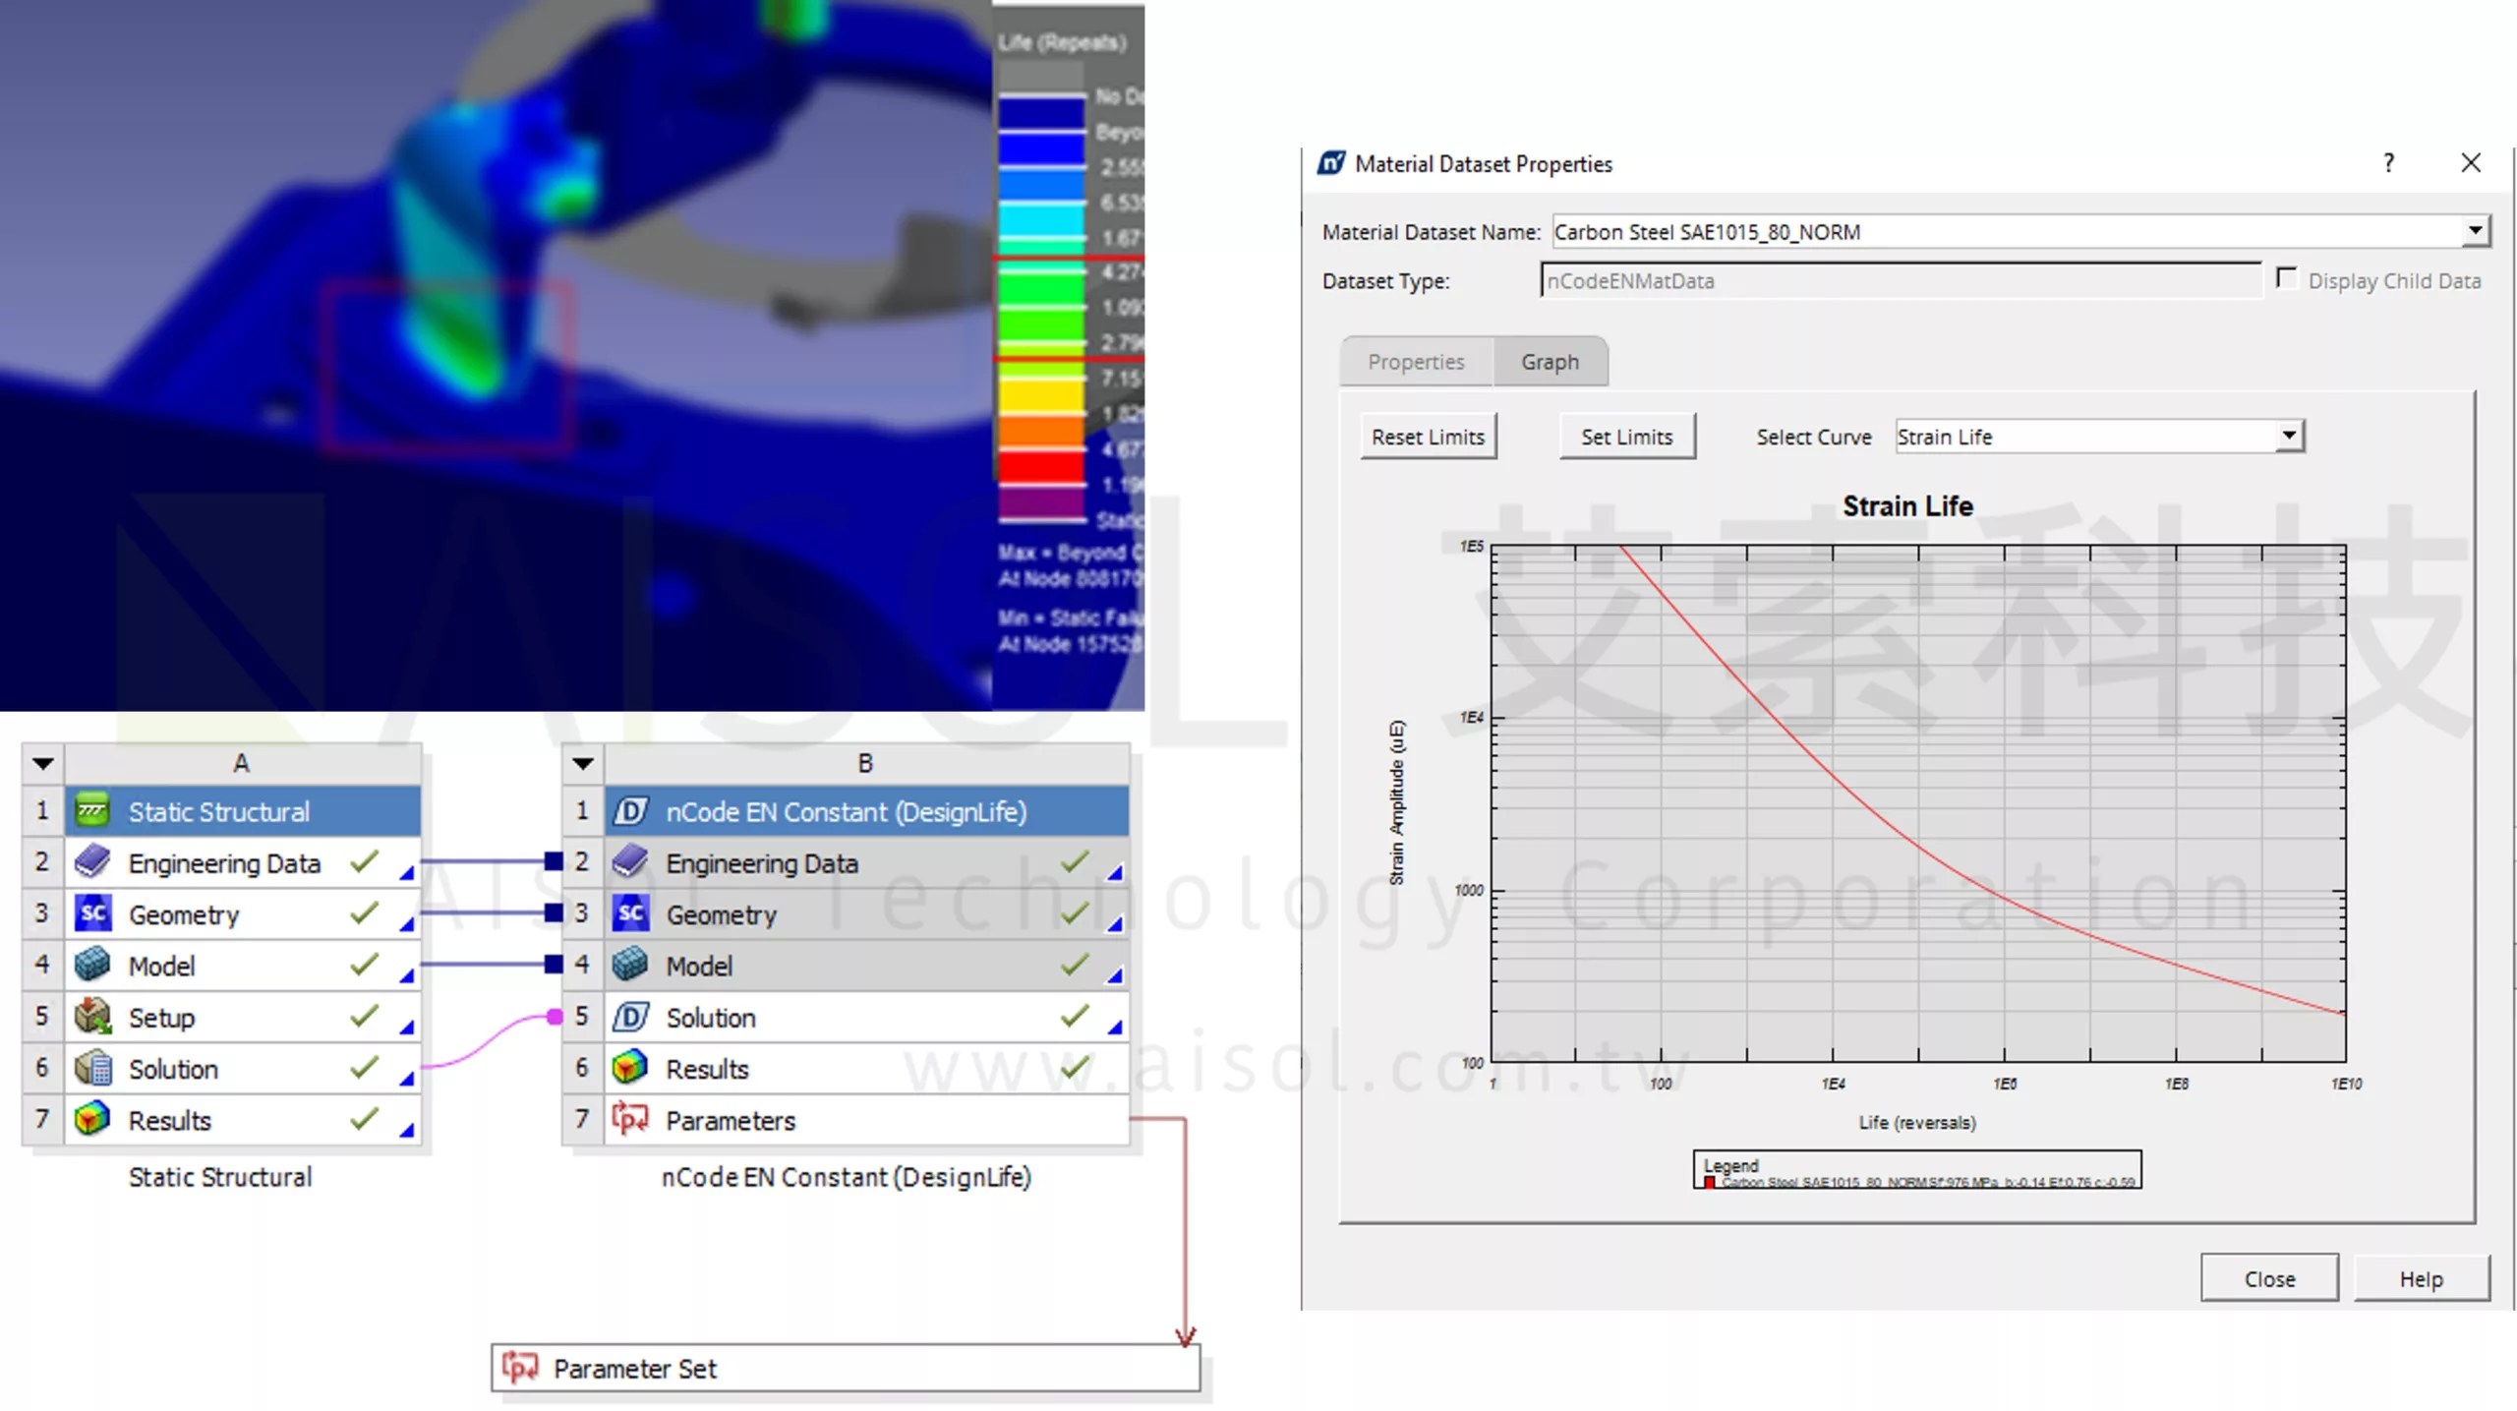Click the yellow band in Life legend
Viewport: 2517px width, 1411px height.
1040,395
